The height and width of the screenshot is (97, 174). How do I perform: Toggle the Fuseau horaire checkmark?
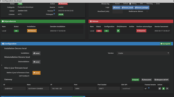click(x=146, y=88)
